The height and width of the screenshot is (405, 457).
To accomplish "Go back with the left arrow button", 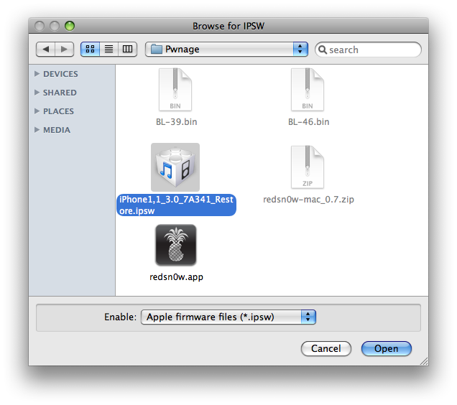I will point(46,50).
